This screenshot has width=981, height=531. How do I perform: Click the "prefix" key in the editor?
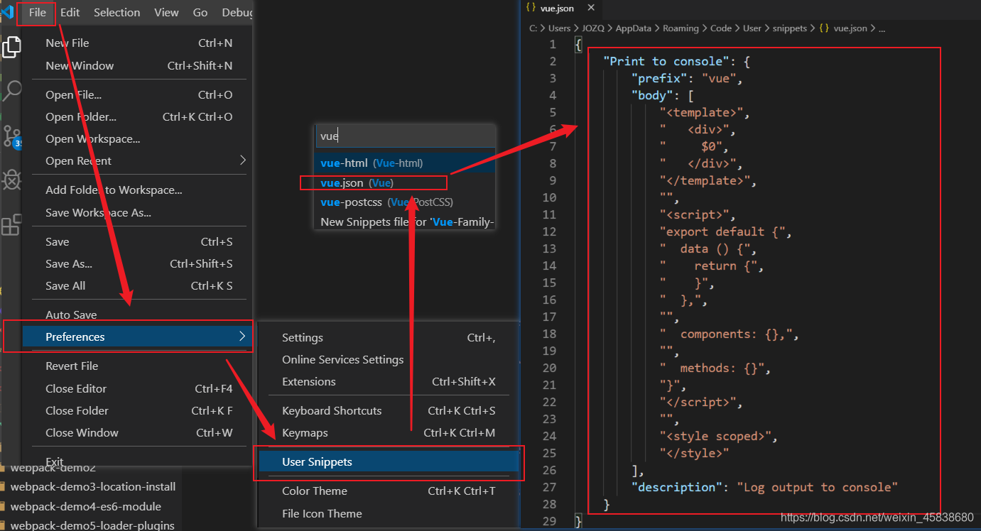(x=659, y=78)
